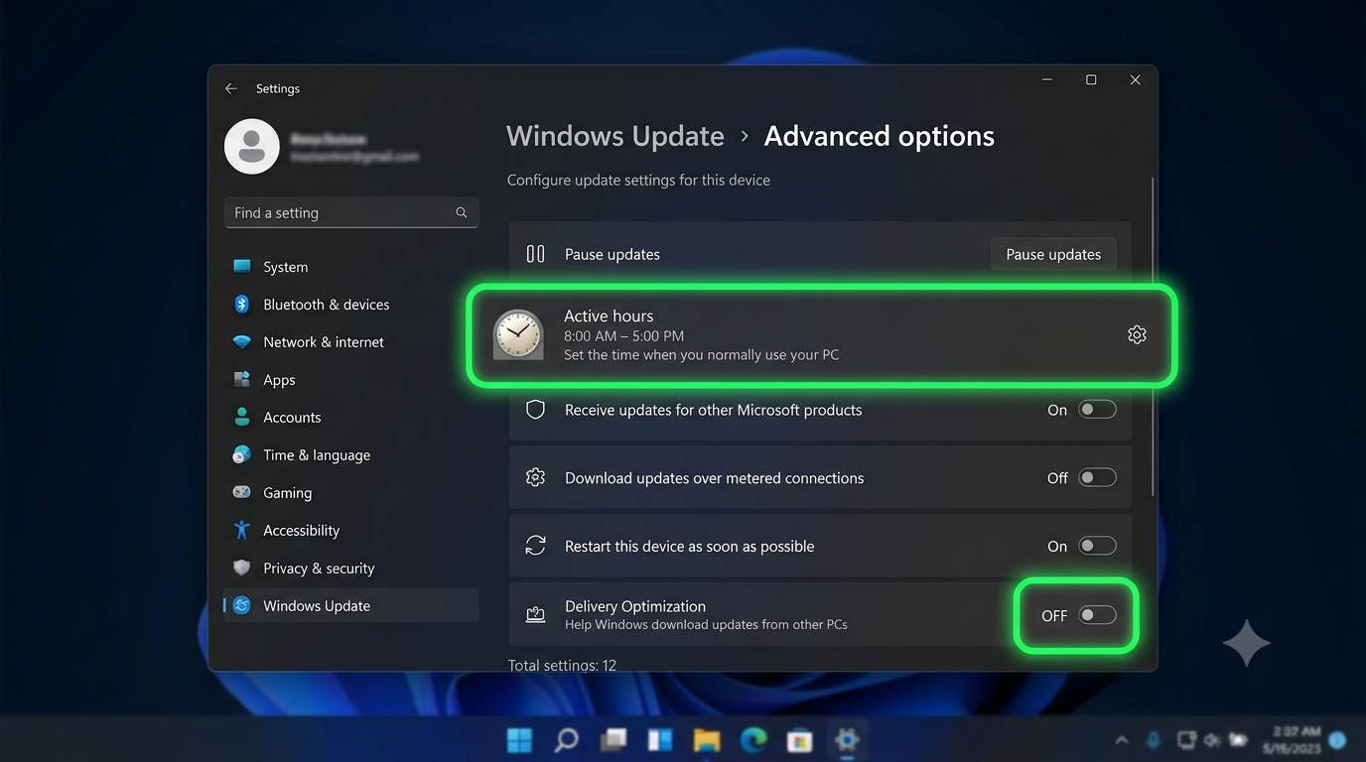Click the Settings gear on taskbar
This screenshot has width=1366, height=762.
(847, 739)
